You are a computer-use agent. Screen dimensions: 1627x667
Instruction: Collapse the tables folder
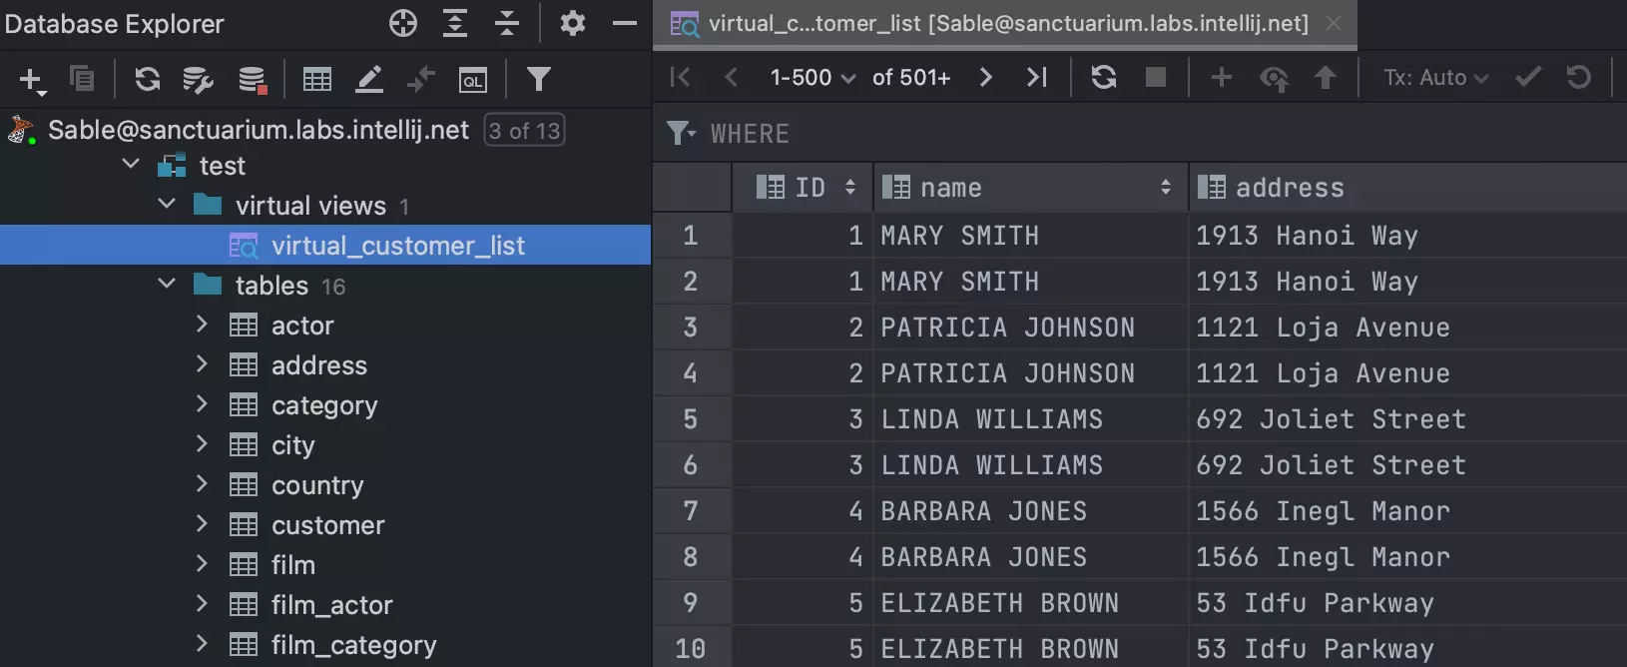coord(167,285)
